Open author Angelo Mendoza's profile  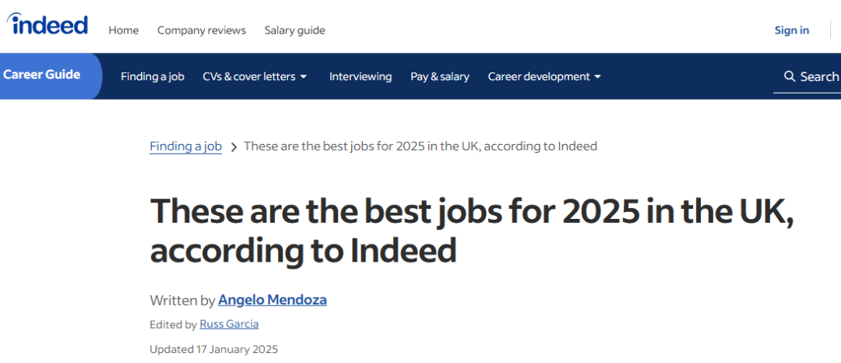273,300
